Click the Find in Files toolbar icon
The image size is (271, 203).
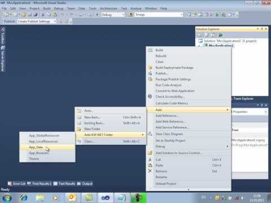point(130,15)
